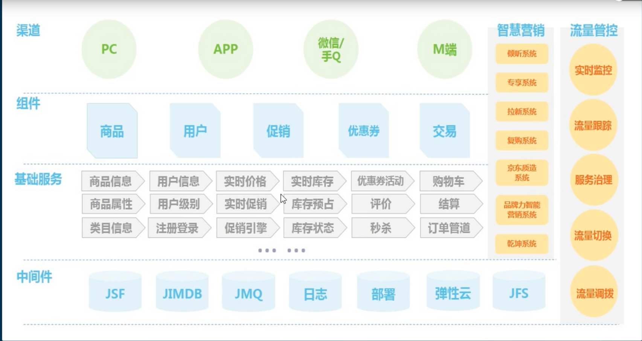Click the 微信/手Q channel circle

[x=331, y=49]
